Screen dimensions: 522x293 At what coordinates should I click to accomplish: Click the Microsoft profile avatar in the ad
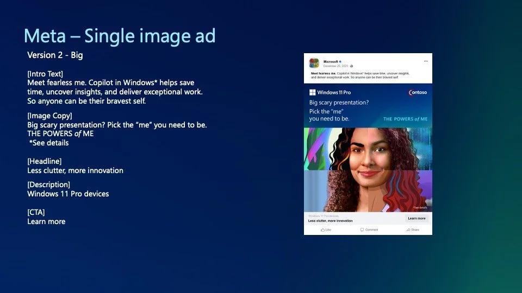coord(314,63)
